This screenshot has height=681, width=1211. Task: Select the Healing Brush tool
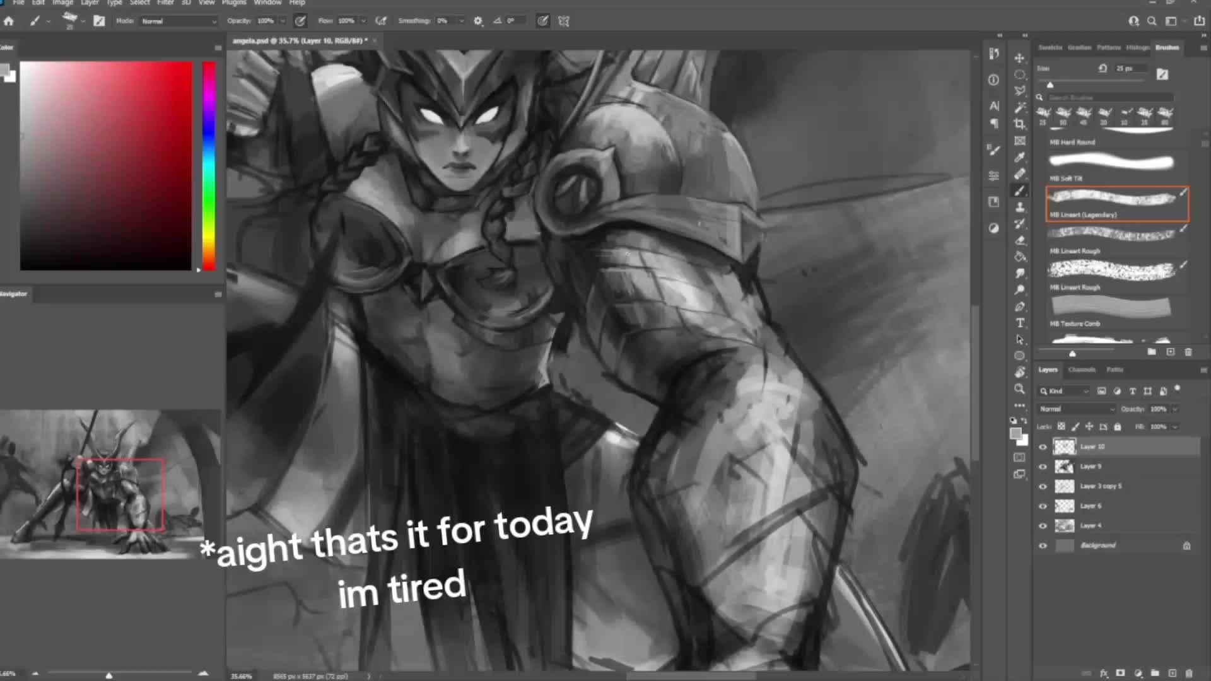(x=1019, y=173)
